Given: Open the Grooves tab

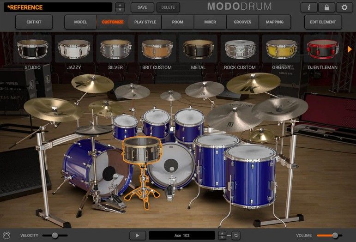Looking at the screenshot, I should pos(242,22).
